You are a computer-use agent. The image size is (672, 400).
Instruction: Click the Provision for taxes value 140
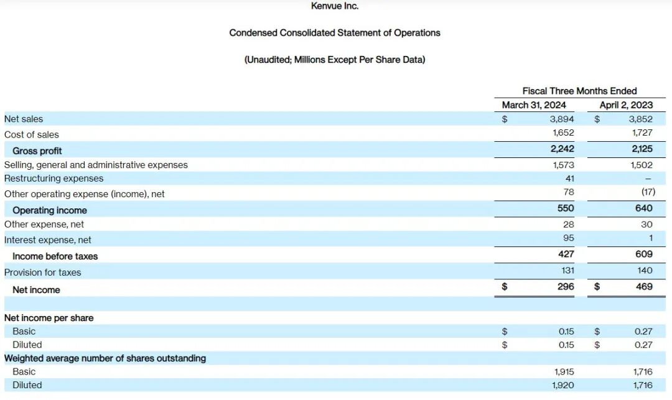click(x=645, y=270)
